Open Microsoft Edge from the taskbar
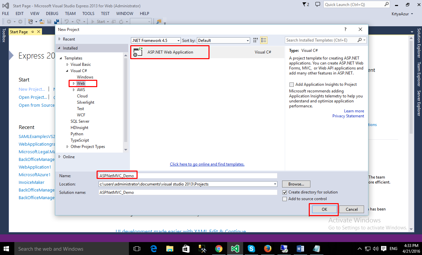The image size is (422, 255). coord(153,249)
